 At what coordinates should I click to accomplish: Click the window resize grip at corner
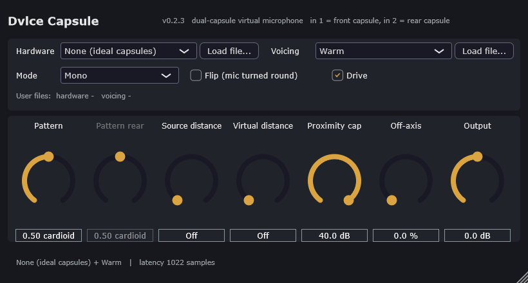coord(523,278)
